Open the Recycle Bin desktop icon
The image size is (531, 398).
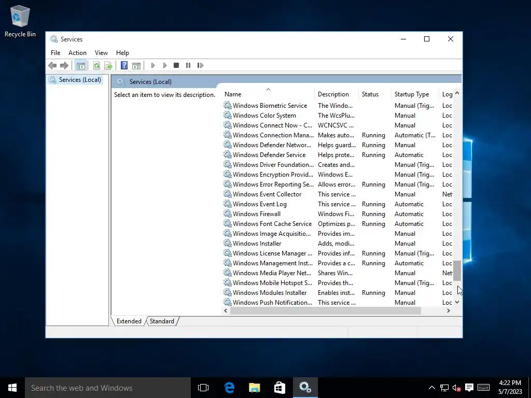20,21
